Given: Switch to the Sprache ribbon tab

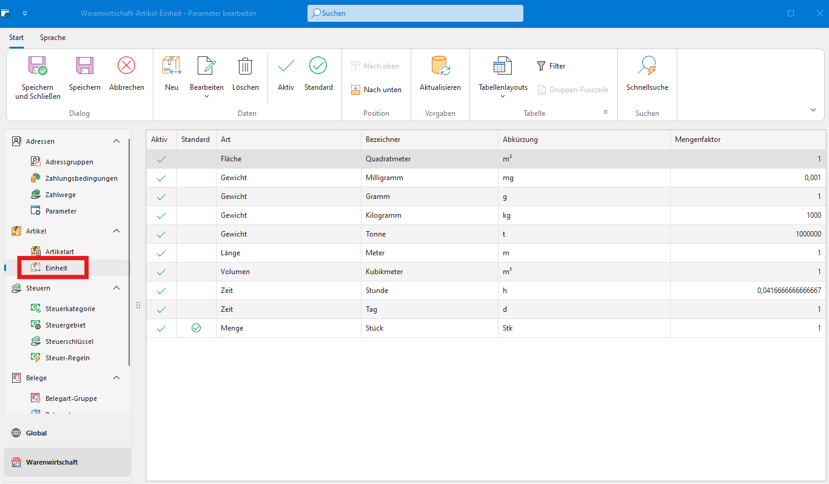Looking at the screenshot, I should 53,38.
